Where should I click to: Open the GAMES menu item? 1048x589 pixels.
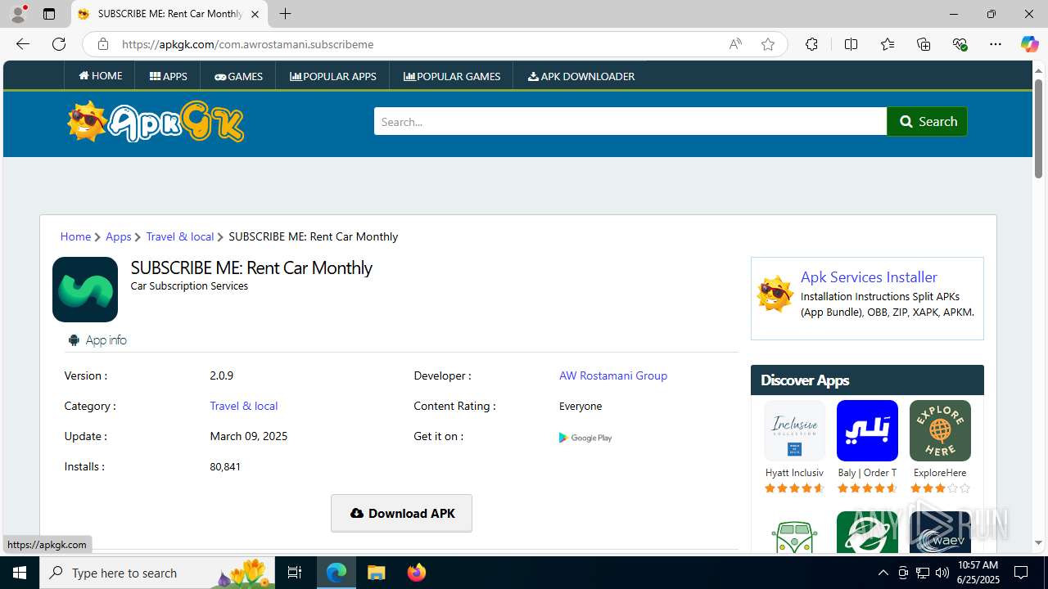pyautogui.click(x=238, y=76)
